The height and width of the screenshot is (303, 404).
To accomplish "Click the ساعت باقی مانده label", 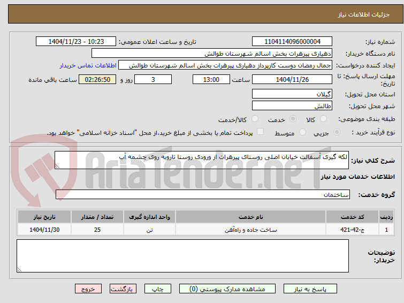I will (x=52, y=80).
